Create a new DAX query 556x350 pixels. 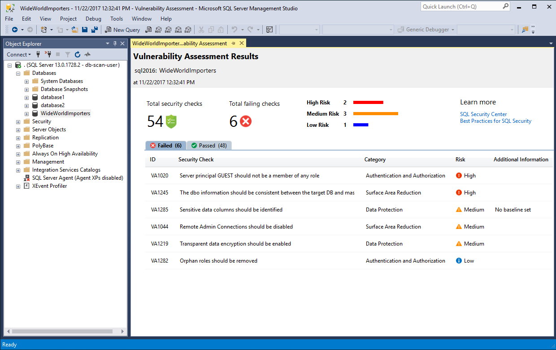188,30
